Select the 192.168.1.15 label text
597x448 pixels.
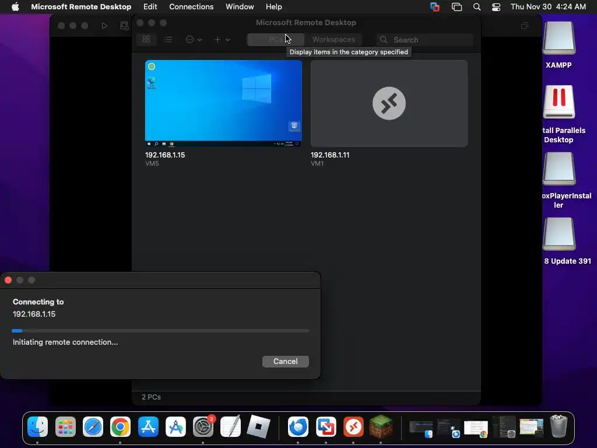coord(165,155)
